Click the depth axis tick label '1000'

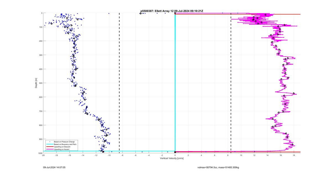[x=40, y=153]
